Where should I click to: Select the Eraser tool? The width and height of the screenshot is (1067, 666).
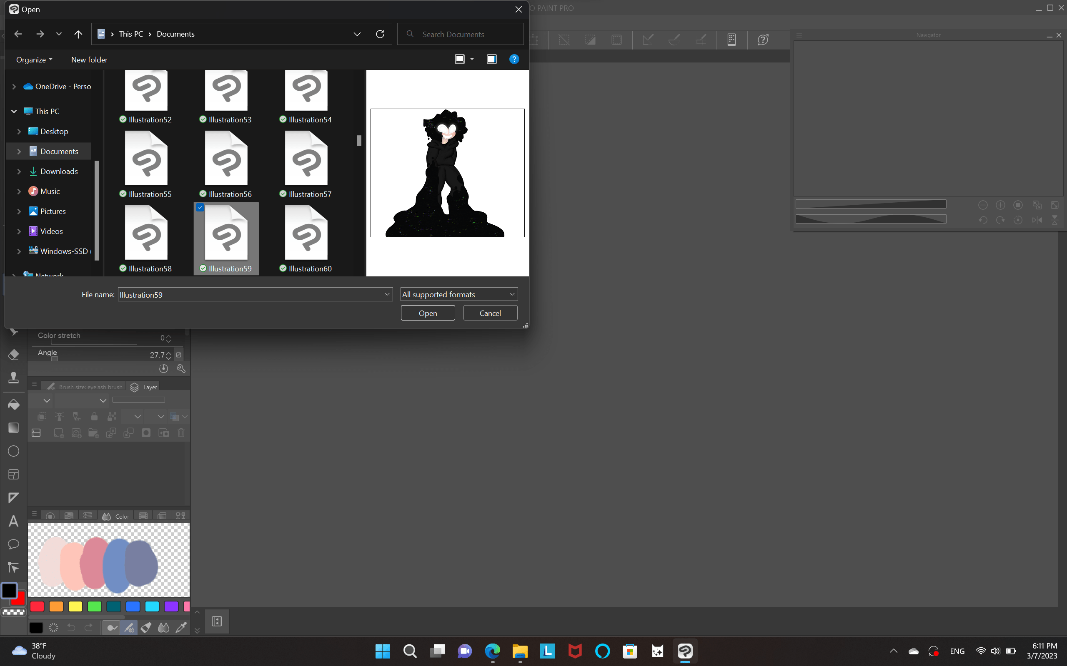tap(13, 355)
